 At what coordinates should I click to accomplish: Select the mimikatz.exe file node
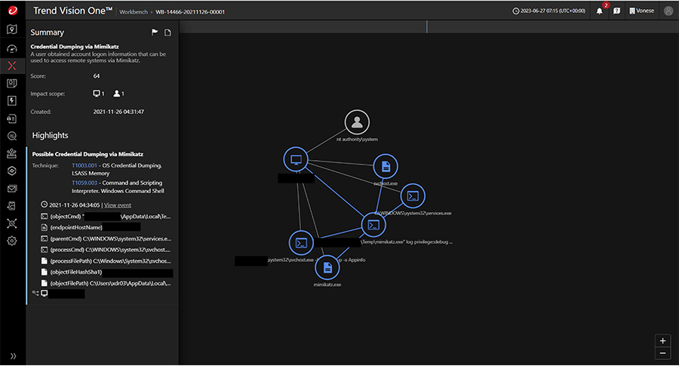point(327,267)
